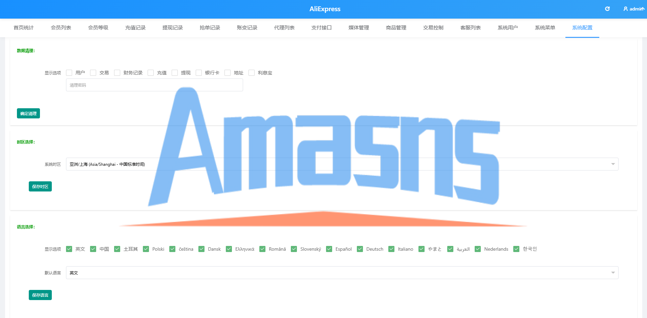Screen dimensions: 647x318
Task: Tick the 提现 cleanup checkbox
Action: [x=175, y=73]
